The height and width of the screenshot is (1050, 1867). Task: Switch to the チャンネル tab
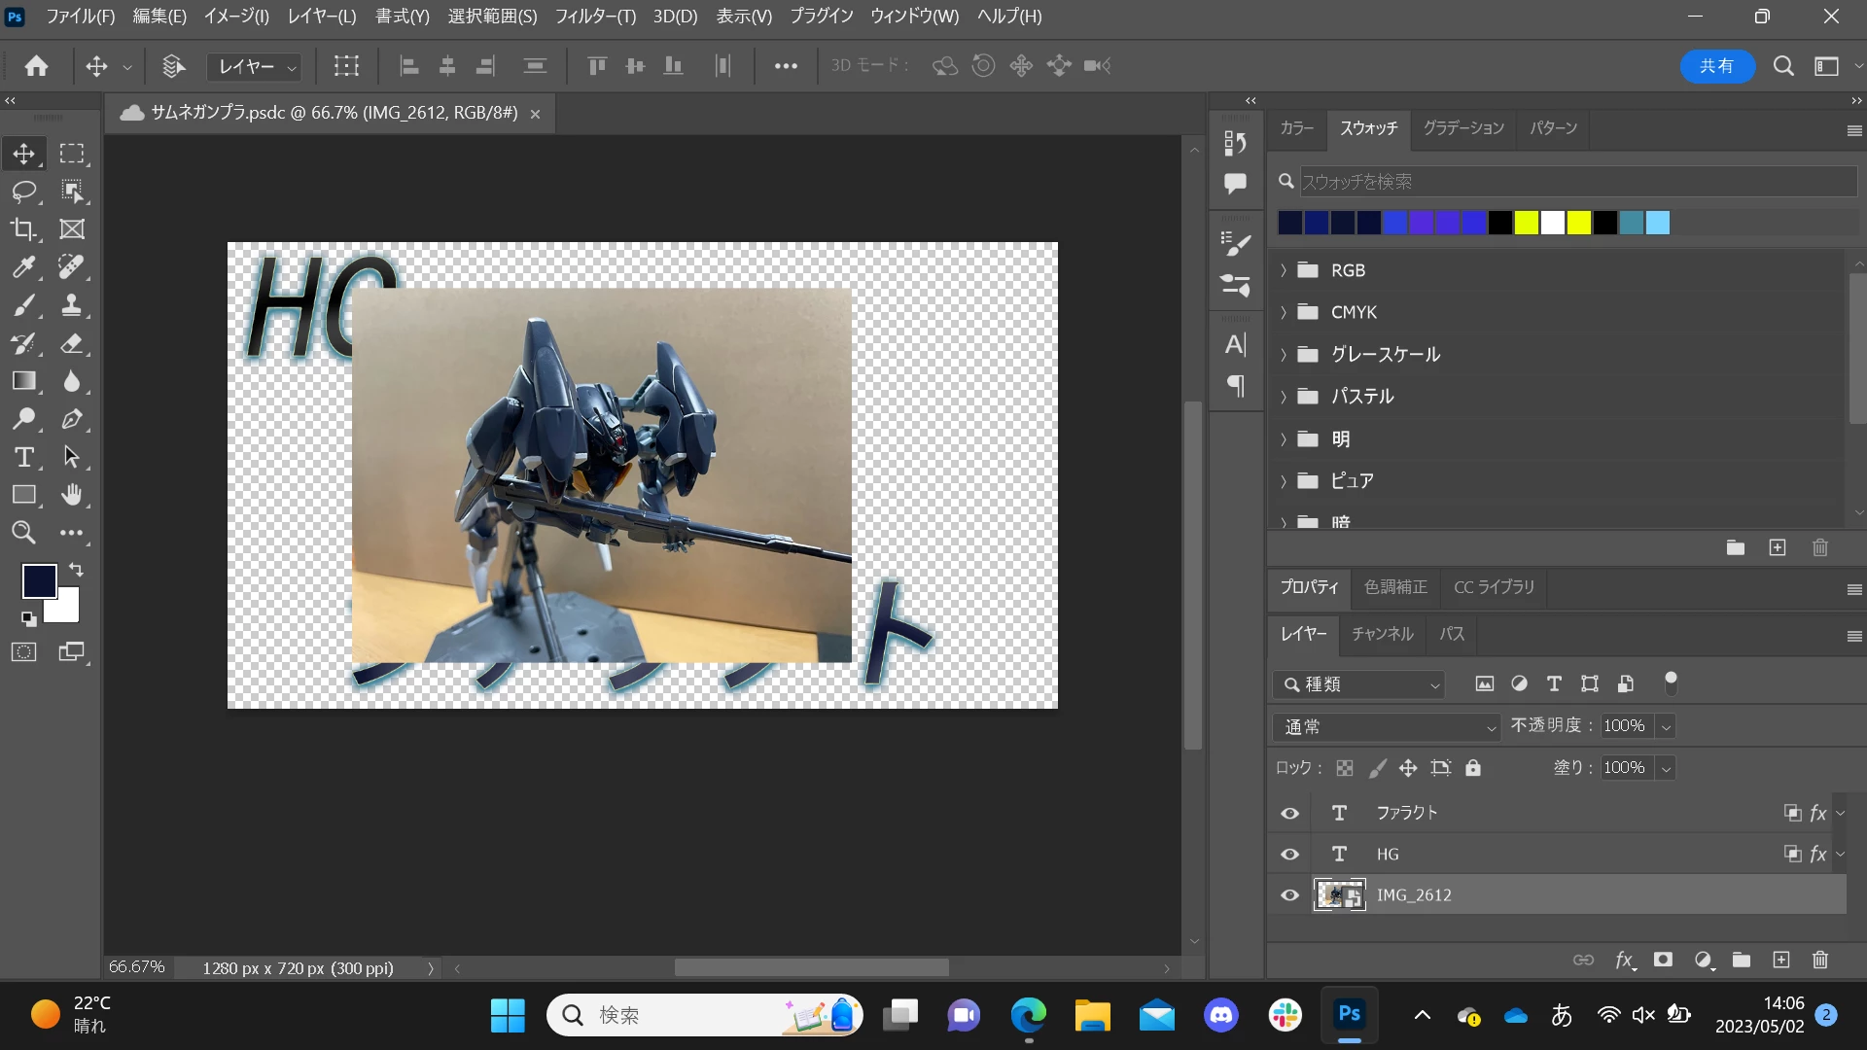[x=1382, y=634]
